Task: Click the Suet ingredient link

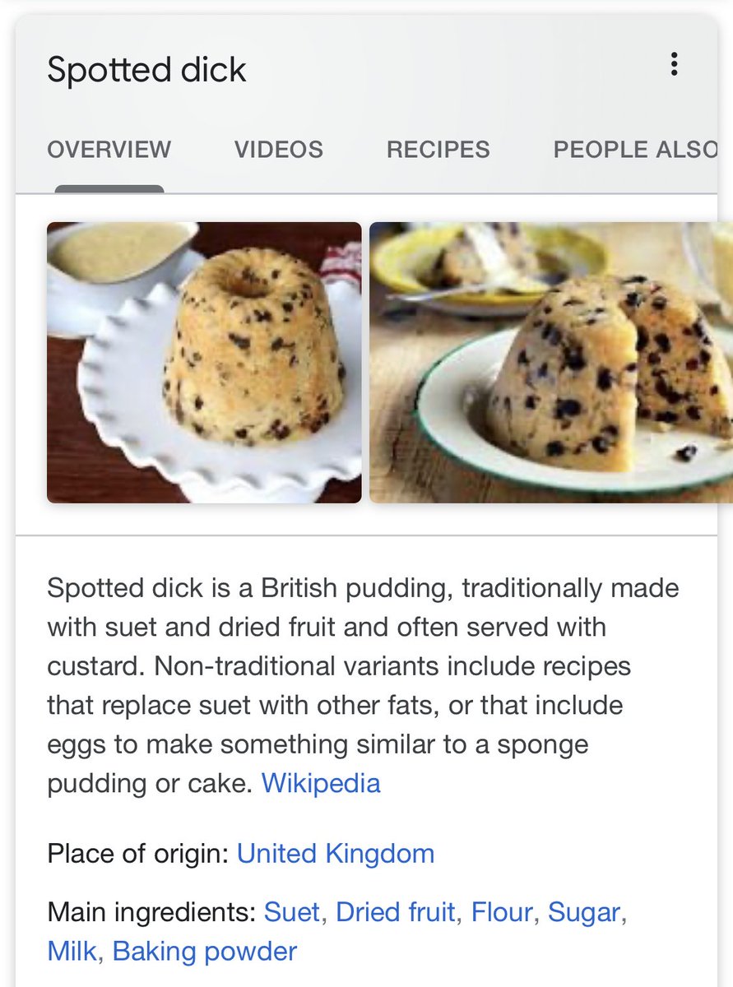Action: coord(292,912)
